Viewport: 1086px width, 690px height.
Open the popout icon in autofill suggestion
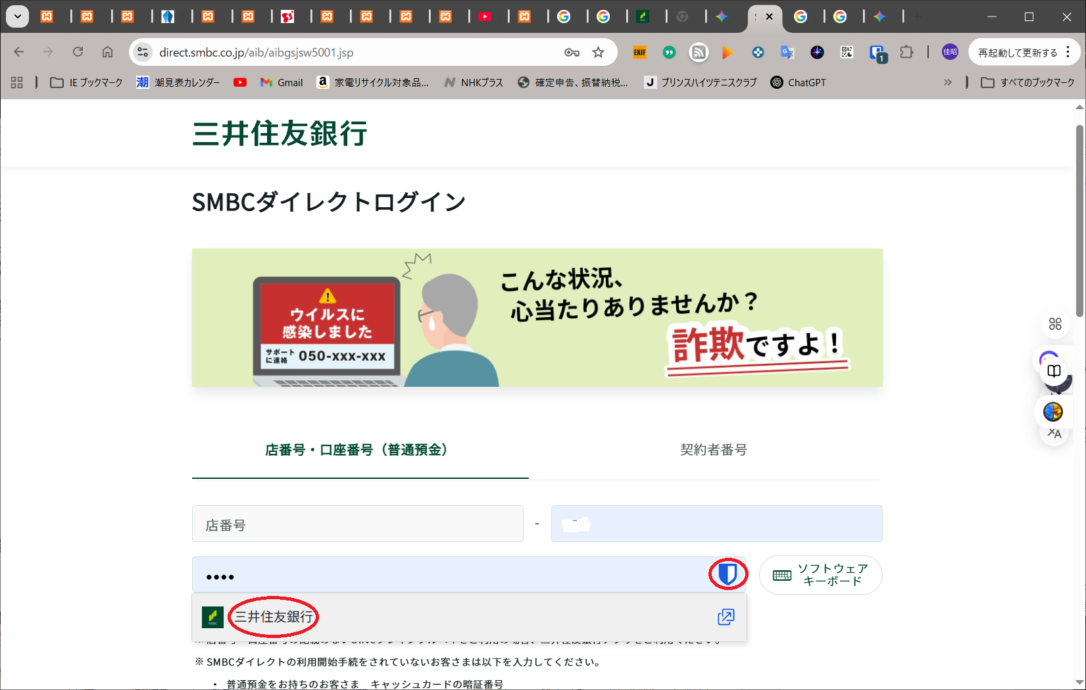tap(726, 617)
